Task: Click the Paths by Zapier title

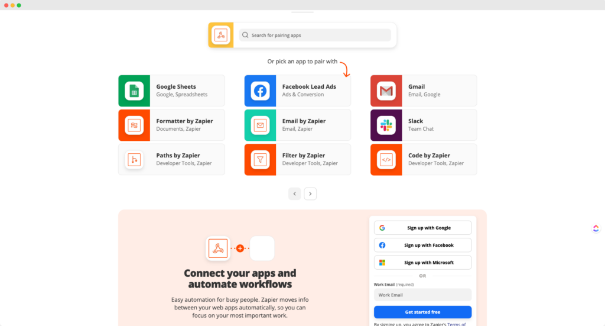Action: click(178, 155)
